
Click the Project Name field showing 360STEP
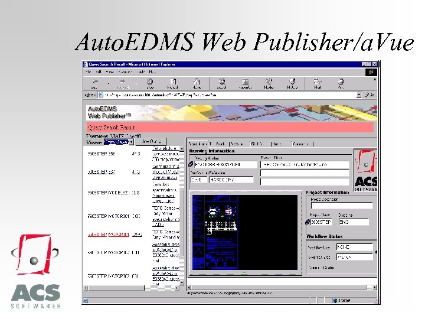[x=321, y=222]
